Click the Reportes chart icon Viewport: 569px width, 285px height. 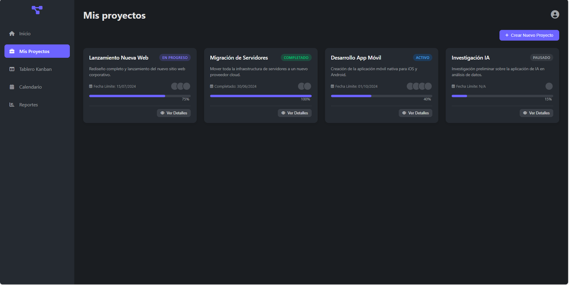12,105
